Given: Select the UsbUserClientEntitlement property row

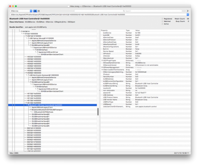Looking at the screenshot, I should (146, 106).
